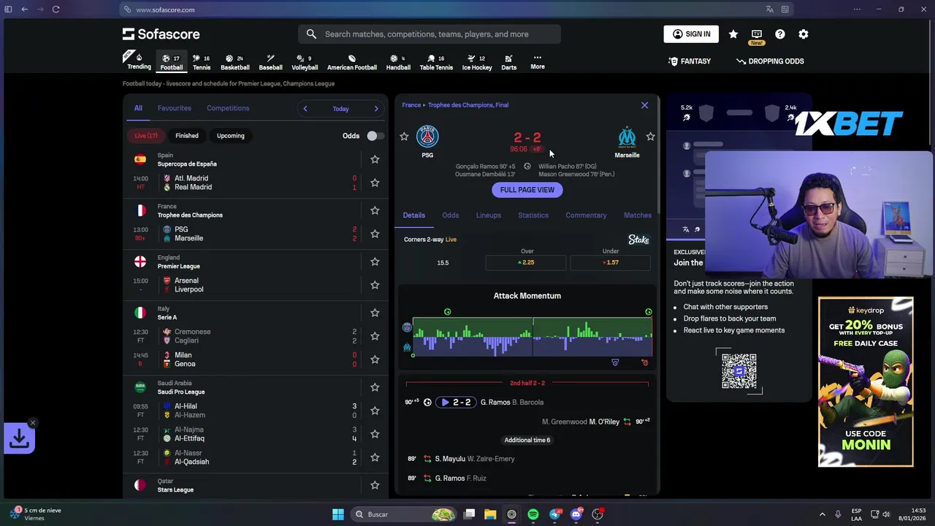Switch to the Competitions tab
Screen dimensions: 935x526
pos(228,108)
